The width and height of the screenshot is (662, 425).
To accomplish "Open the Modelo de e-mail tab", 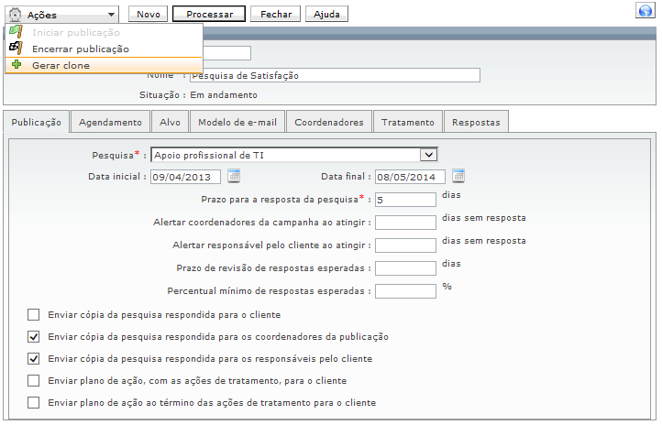I will (x=237, y=122).
